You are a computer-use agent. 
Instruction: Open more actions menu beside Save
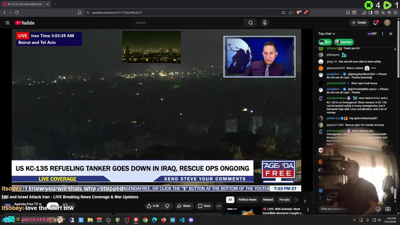tap(219, 206)
